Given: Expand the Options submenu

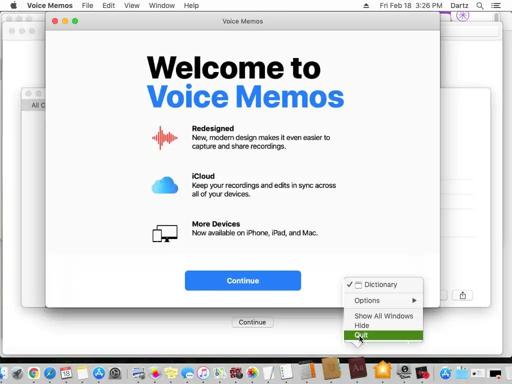Looking at the screenshot, I should [383, 300].
